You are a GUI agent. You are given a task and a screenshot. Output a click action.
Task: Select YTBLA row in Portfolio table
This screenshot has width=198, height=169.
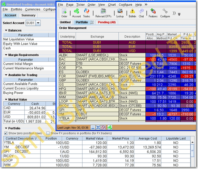97,143
